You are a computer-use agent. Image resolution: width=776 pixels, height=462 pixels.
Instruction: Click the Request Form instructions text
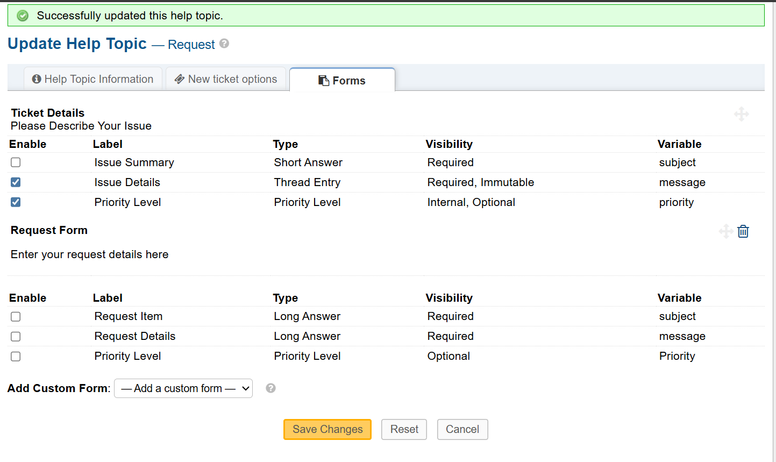pos(89,254)
